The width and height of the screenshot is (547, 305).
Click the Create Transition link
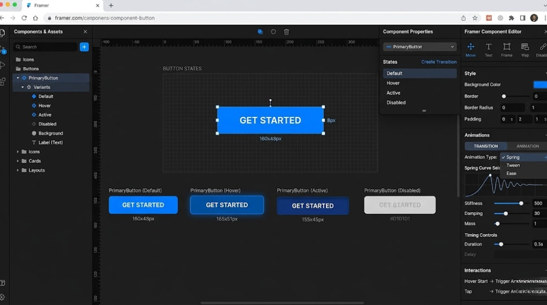pos(439,62)
